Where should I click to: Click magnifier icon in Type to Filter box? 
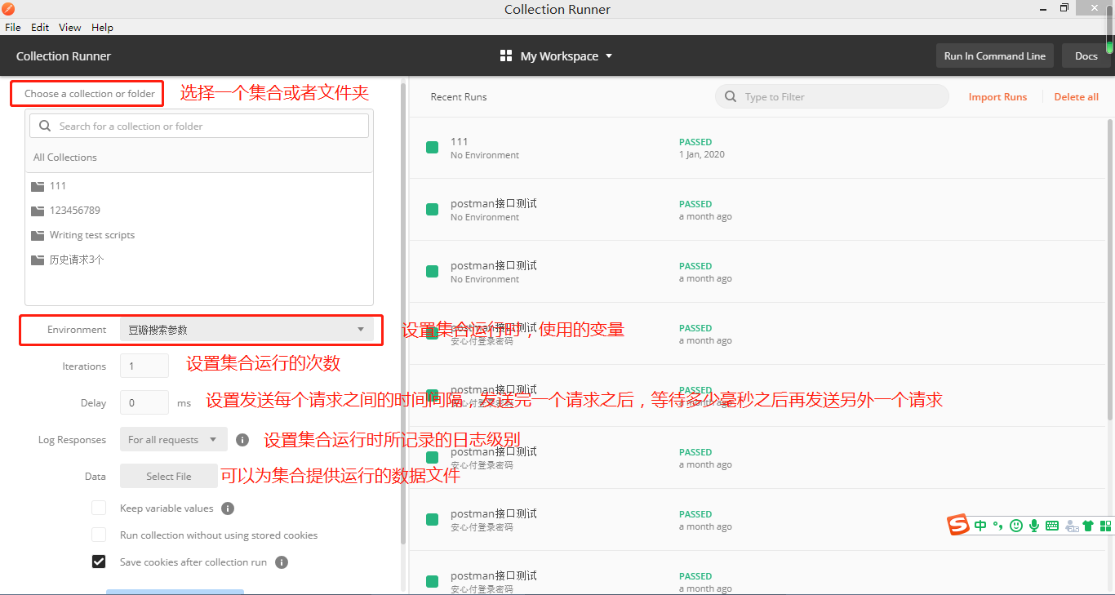tap(731, 97)
